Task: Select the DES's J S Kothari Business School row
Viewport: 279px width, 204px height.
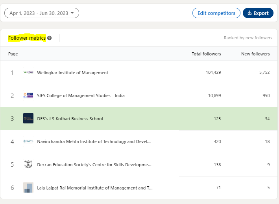Action: coord(139,119)
